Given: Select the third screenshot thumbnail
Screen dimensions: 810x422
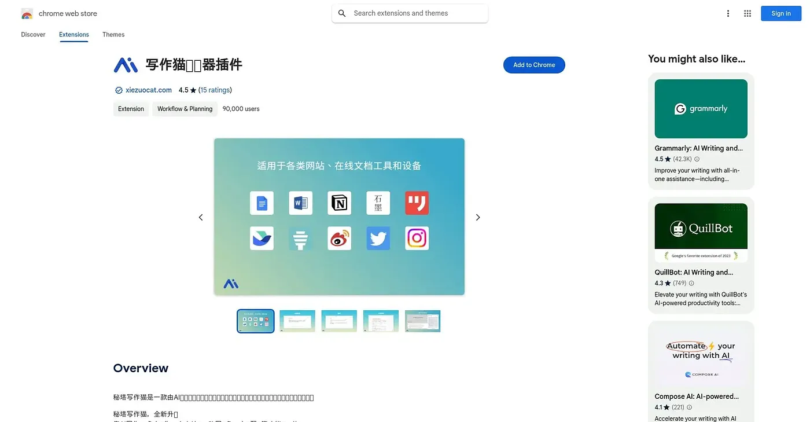Looking at the screenshot, I should pos(339,321).
